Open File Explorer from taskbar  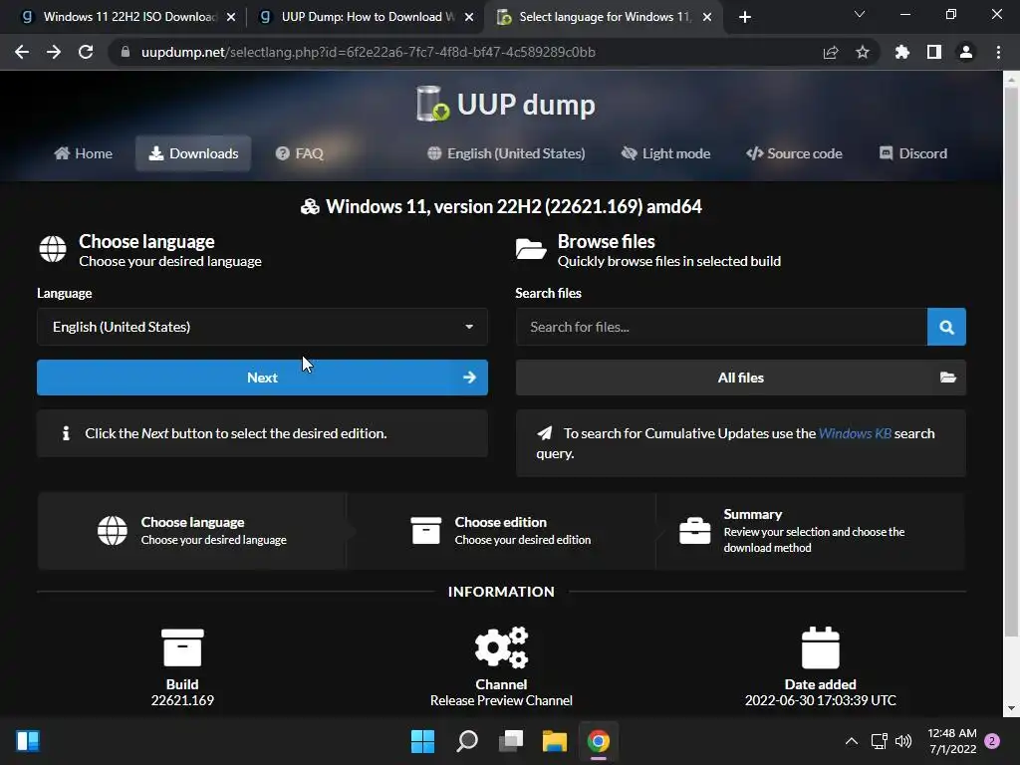[x=555, y=741]
